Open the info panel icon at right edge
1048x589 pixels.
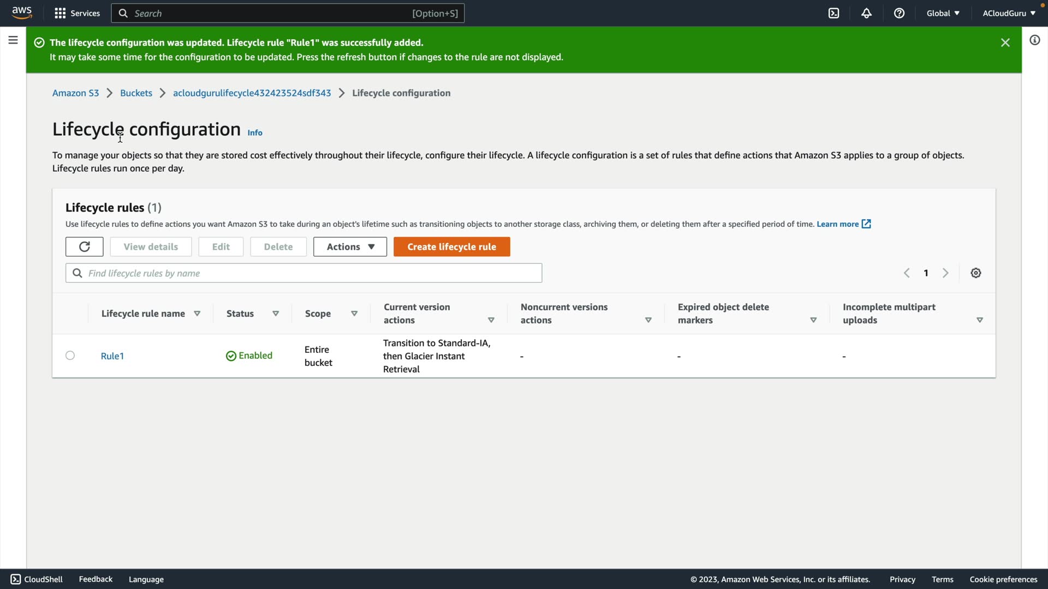point(1034,40)
